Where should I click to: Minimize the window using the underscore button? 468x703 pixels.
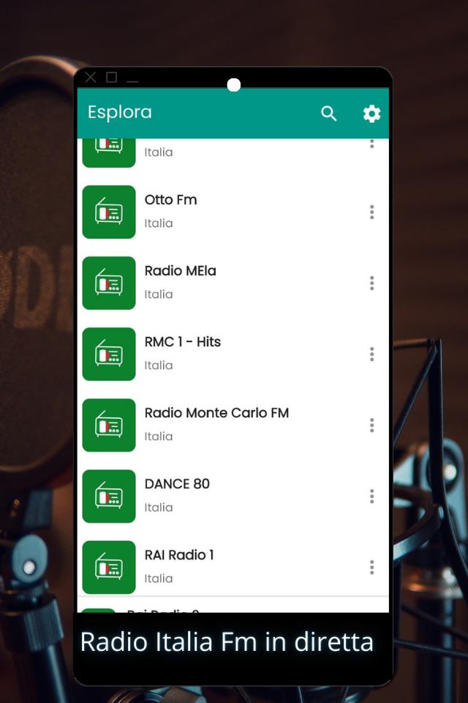[x=132, y=81]
